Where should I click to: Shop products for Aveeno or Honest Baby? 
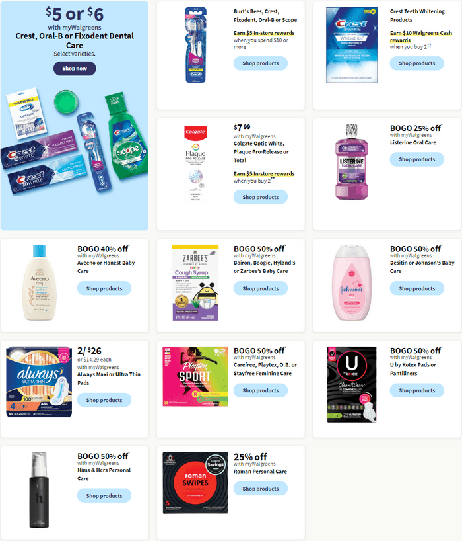pos(104,288)
